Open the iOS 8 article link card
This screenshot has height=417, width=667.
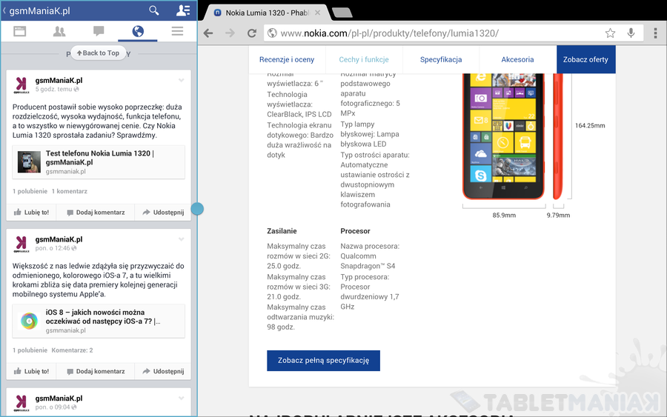(x=99, y=321)
